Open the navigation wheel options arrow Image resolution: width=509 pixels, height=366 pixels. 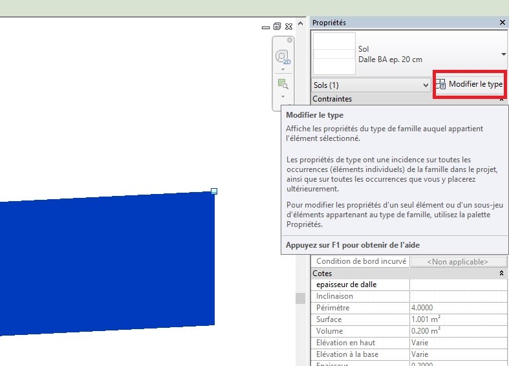(x=283, y=69)
